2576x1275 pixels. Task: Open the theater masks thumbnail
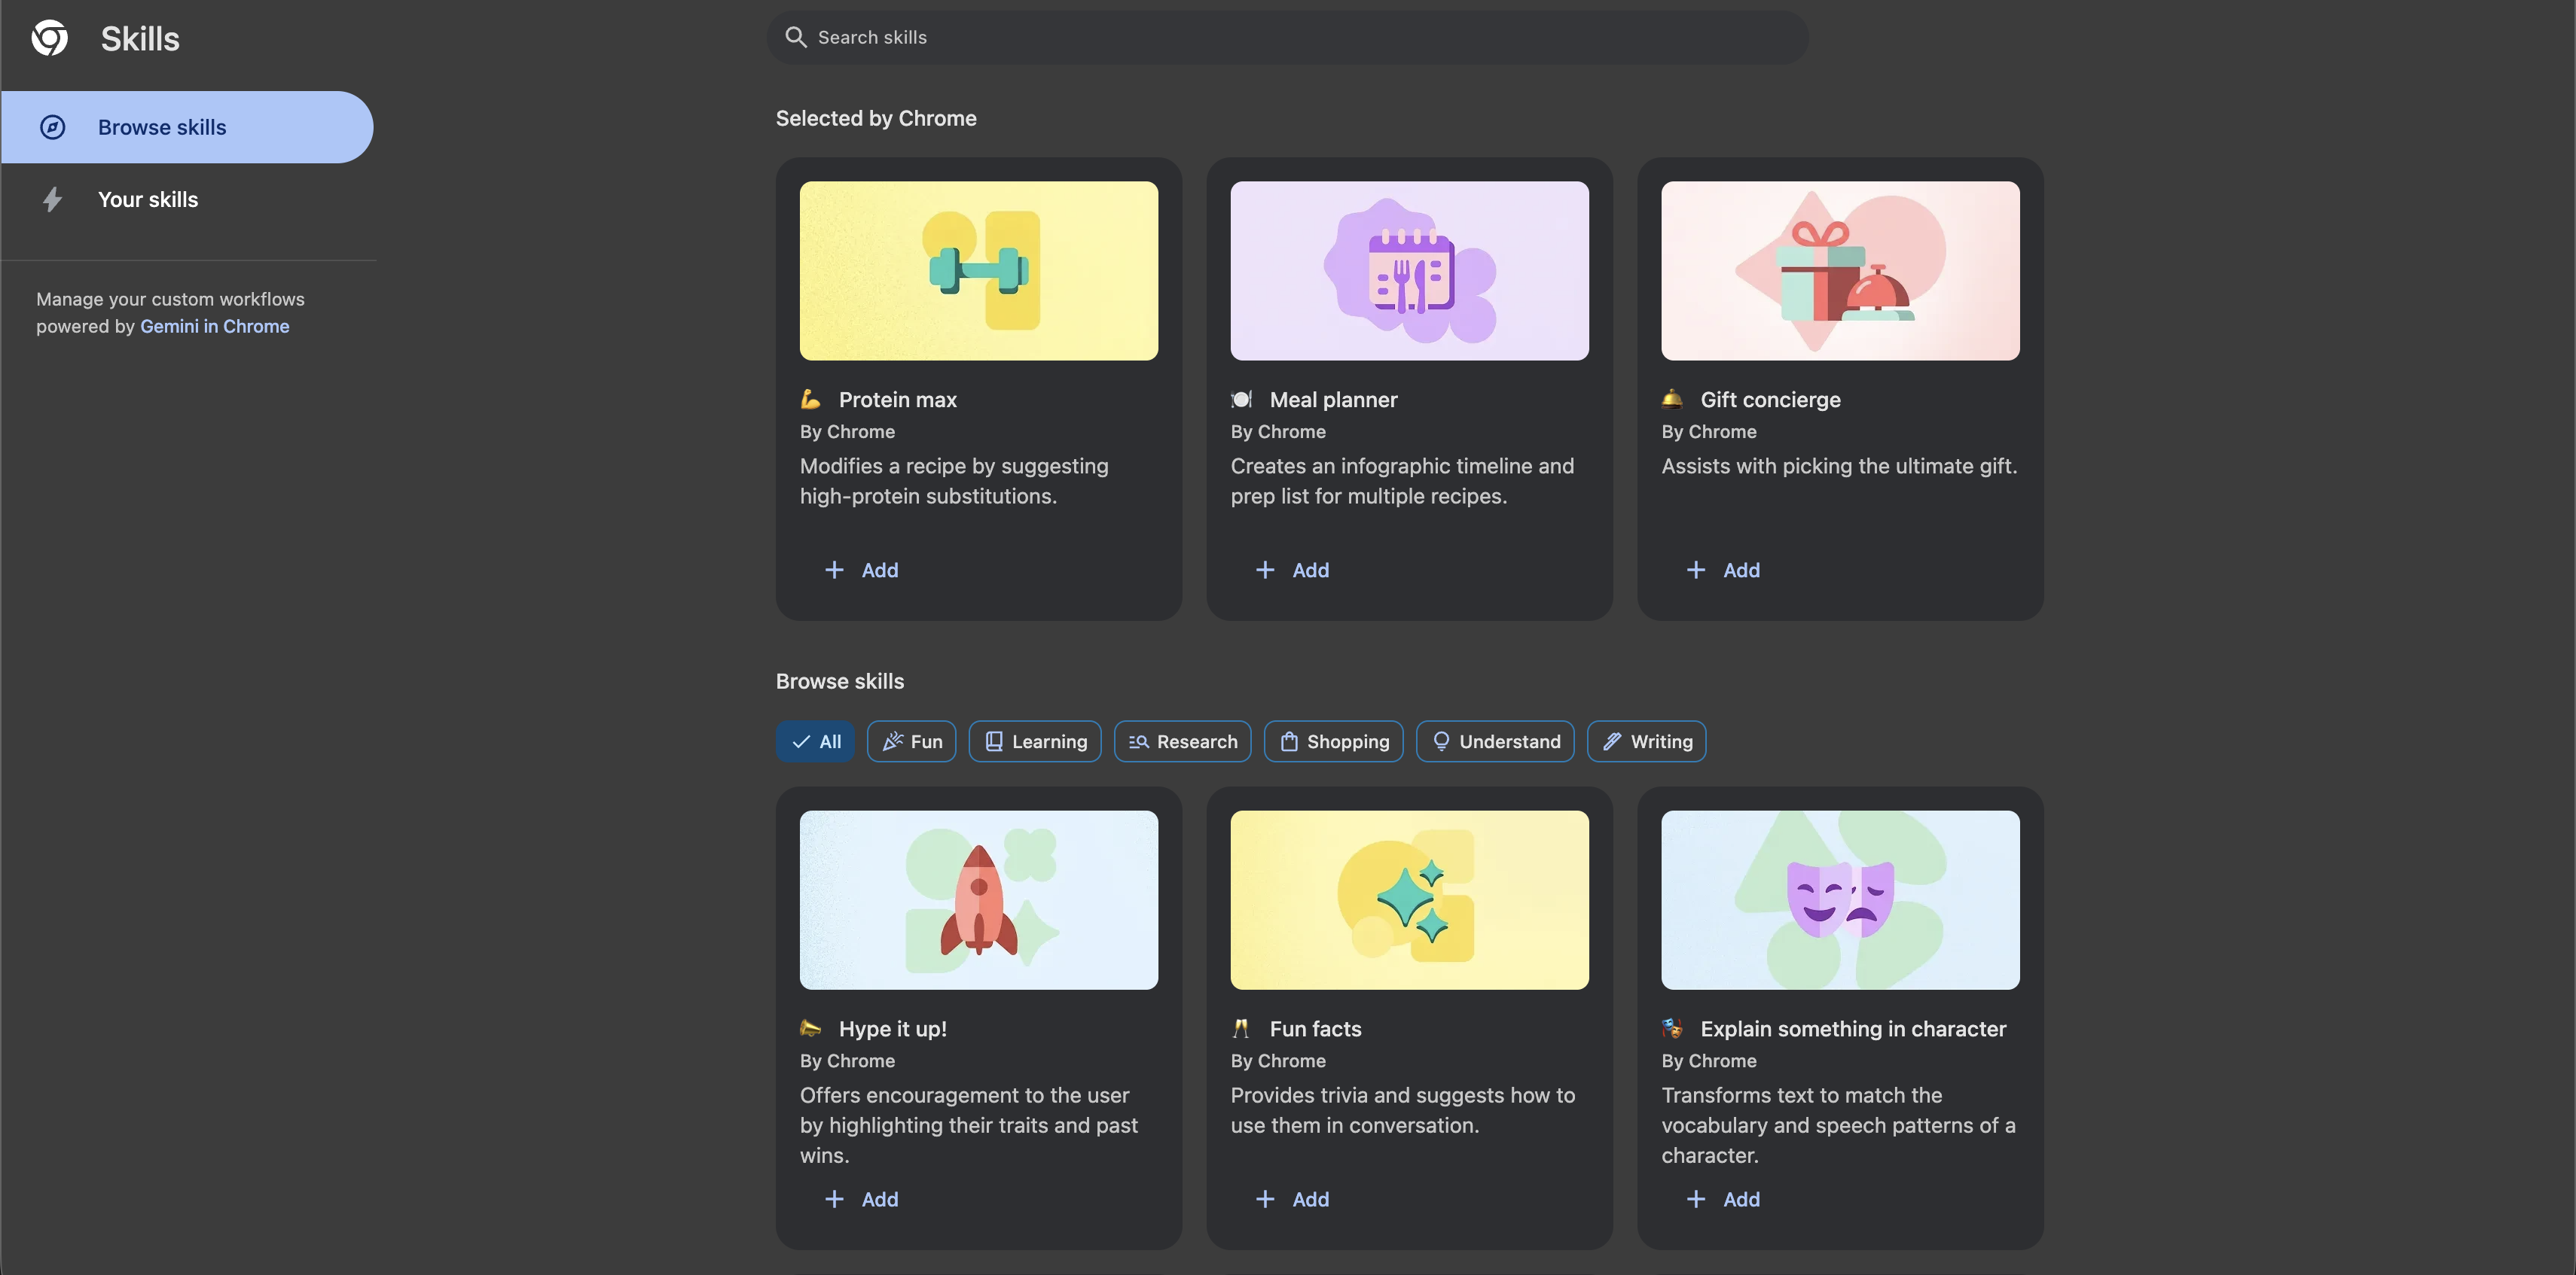[1841, 899]
